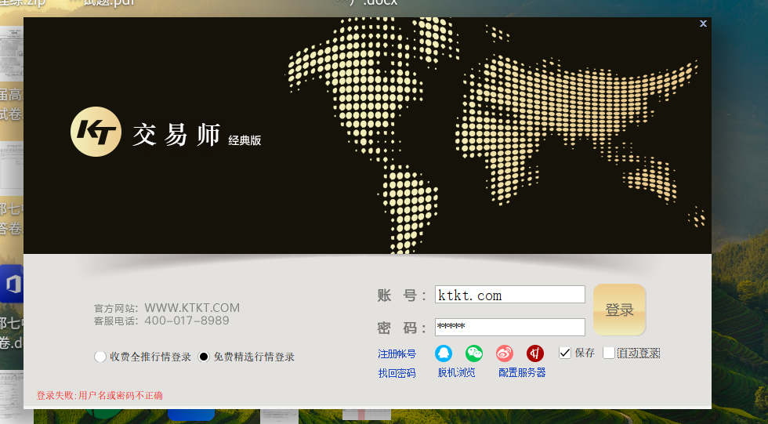The width and height of the screenshot is (768, 424).
Task: Choose 脱机浏览 offline browsing link
Action: [x=456, y=372]
